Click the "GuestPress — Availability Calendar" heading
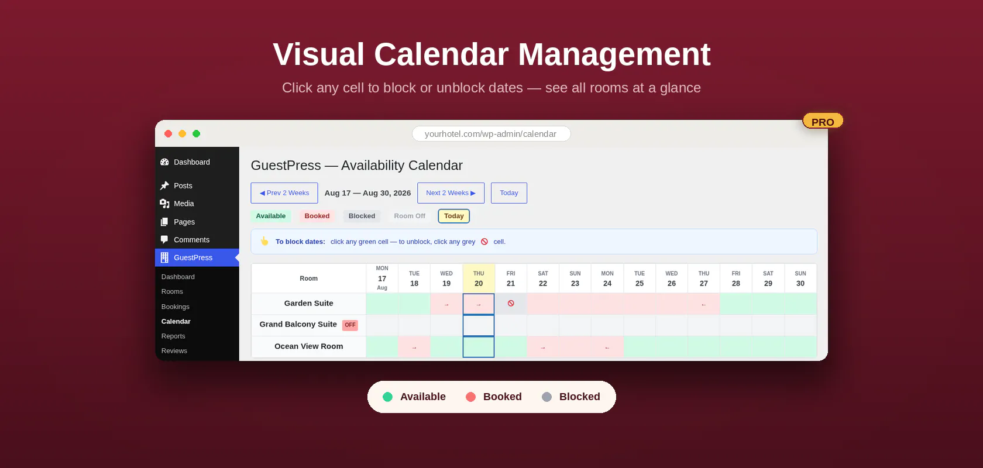Image resolution: width=983 pixels, height=468 pixels. coord(357,166)
